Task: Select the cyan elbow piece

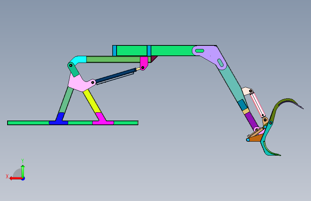Action: tap(79, 59)
